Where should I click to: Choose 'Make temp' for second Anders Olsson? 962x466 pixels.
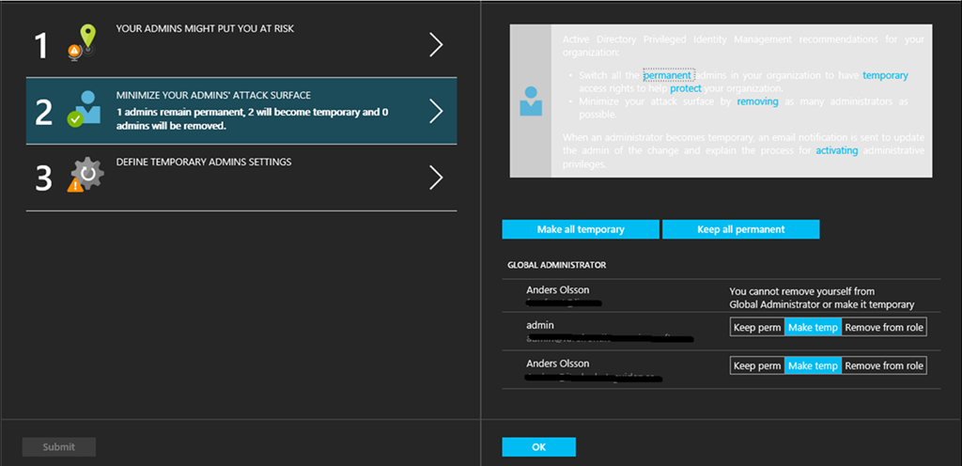pyautogui.click(x=813, y=365)
